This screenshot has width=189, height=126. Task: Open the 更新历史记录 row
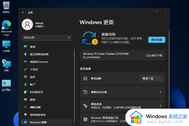(123, 92)
